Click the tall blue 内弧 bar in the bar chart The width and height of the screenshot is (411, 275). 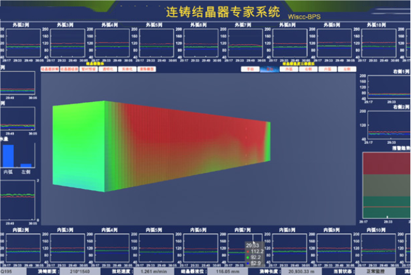click(x=8, y=155)
